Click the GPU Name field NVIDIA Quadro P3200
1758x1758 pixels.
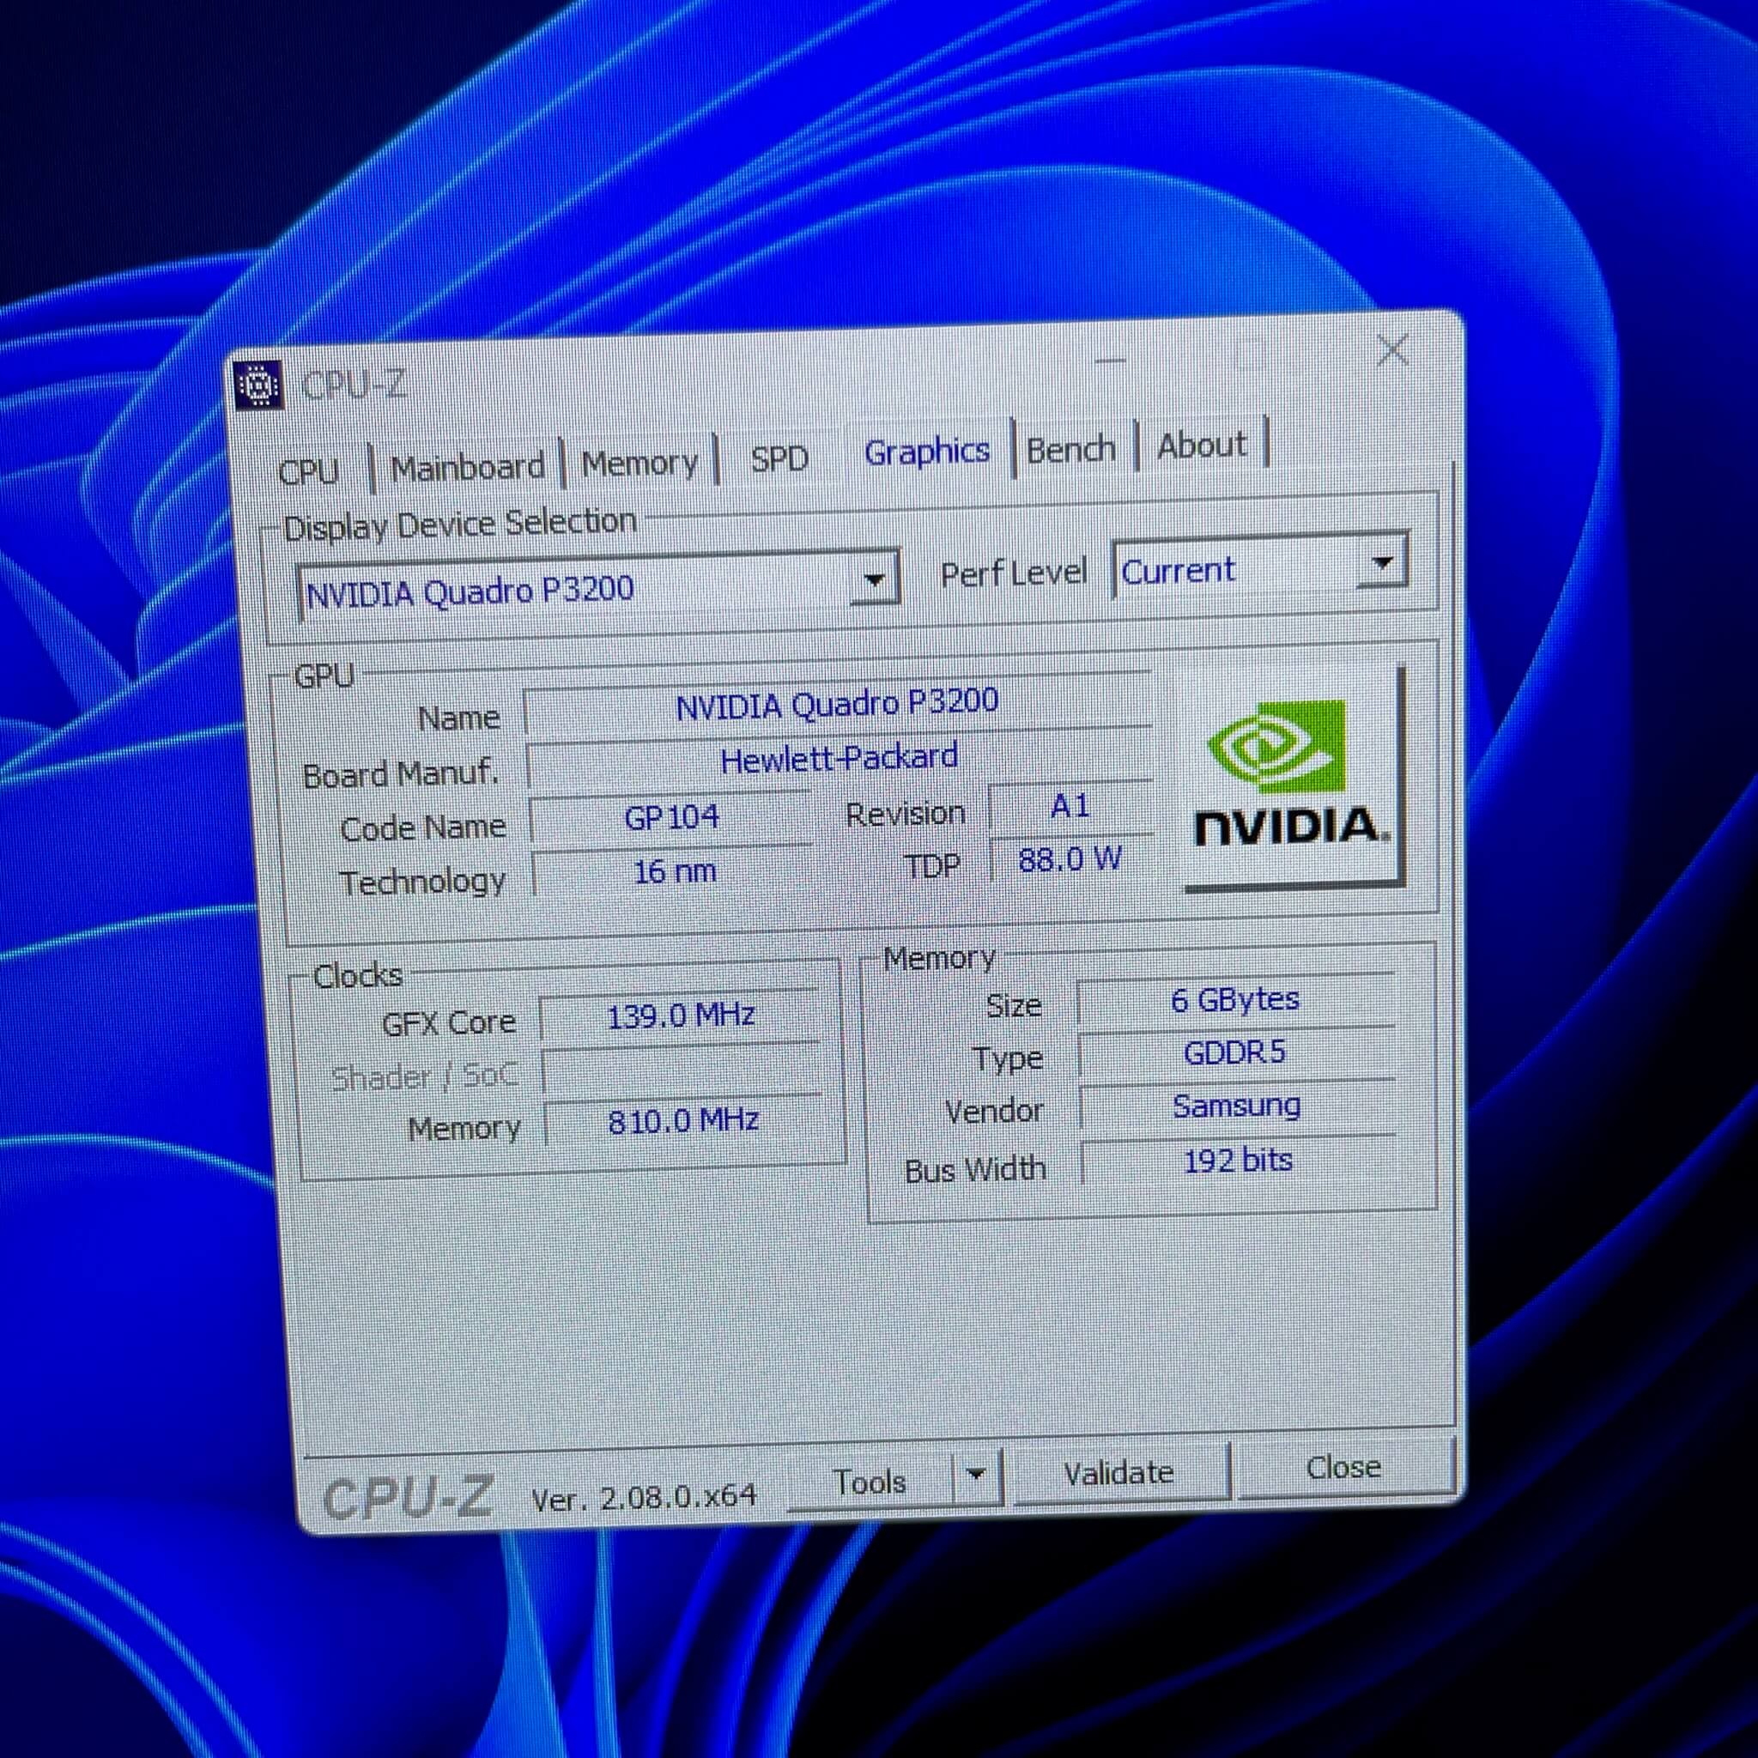[x=837, y=703]
